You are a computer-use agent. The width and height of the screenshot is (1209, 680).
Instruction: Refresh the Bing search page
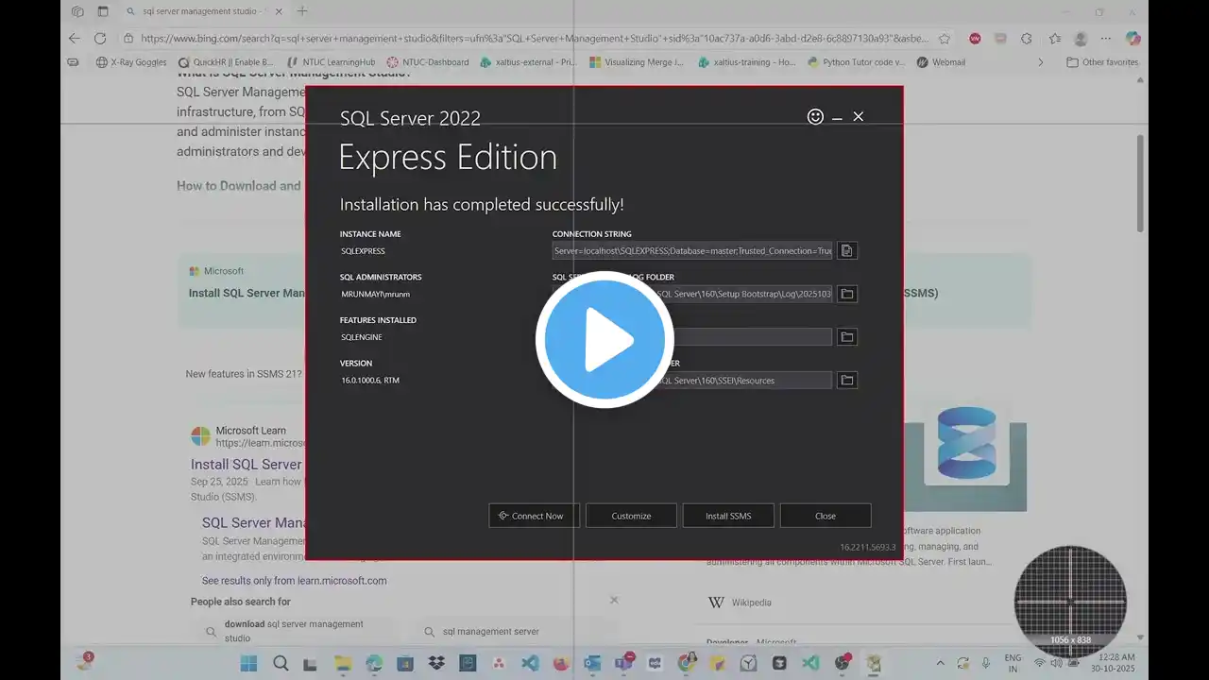(x=100, y=39)
